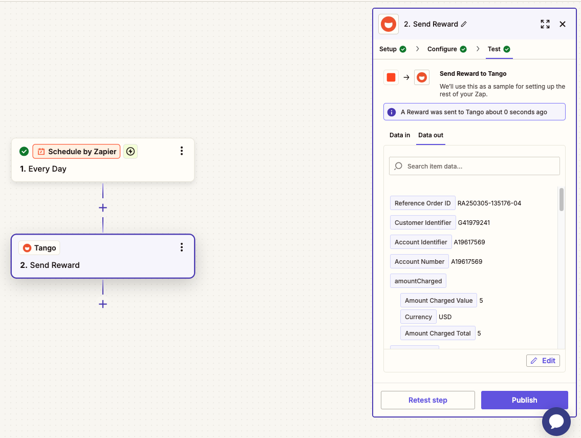Image resolution: width=581 pixels, height=438 pixels.
Task: Open the Setup tab
Action: 388,49
